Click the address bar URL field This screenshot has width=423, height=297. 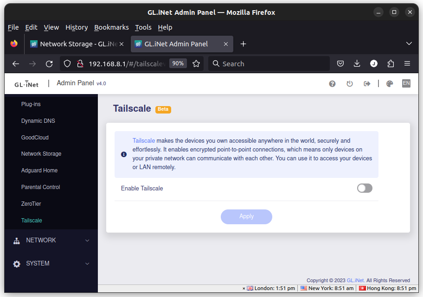click(127, 64)
